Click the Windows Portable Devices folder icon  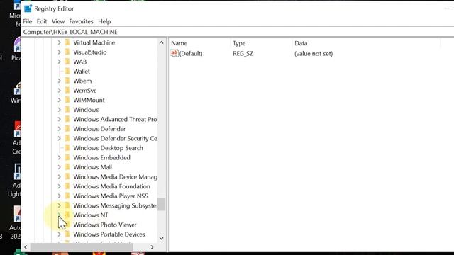coord(67,234)
